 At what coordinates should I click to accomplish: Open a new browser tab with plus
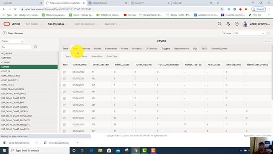click(218, 3)
